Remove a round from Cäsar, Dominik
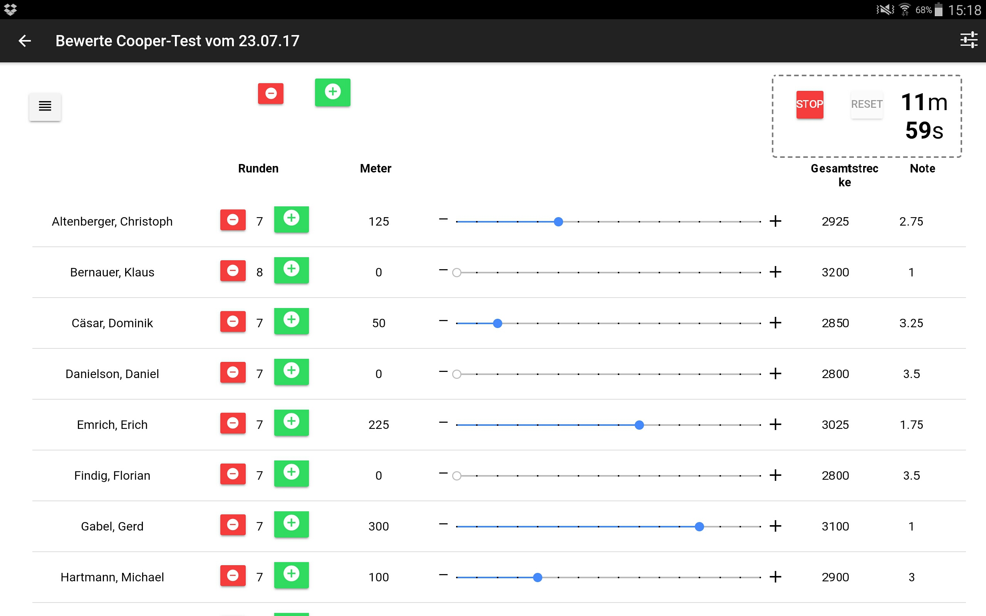Image resolution: width=986 pixels, height=616 pixels. coord(233,322)
